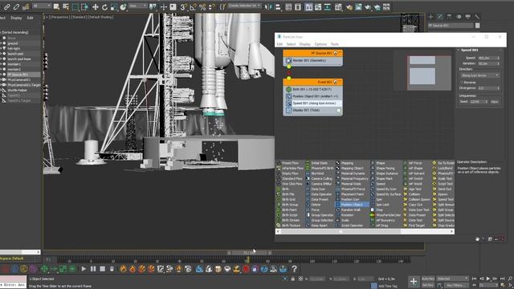The height and width of the screenshot is (289, 514).
Task: Expand the shuttle-helper tree item
Action: pos(1,90)
